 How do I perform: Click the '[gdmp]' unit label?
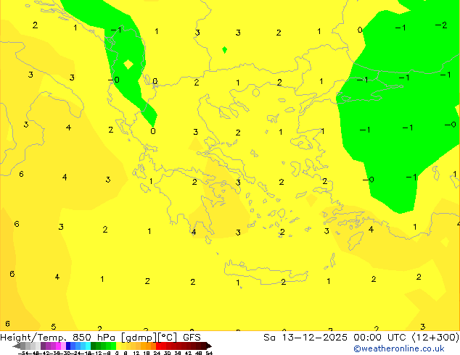139,338
